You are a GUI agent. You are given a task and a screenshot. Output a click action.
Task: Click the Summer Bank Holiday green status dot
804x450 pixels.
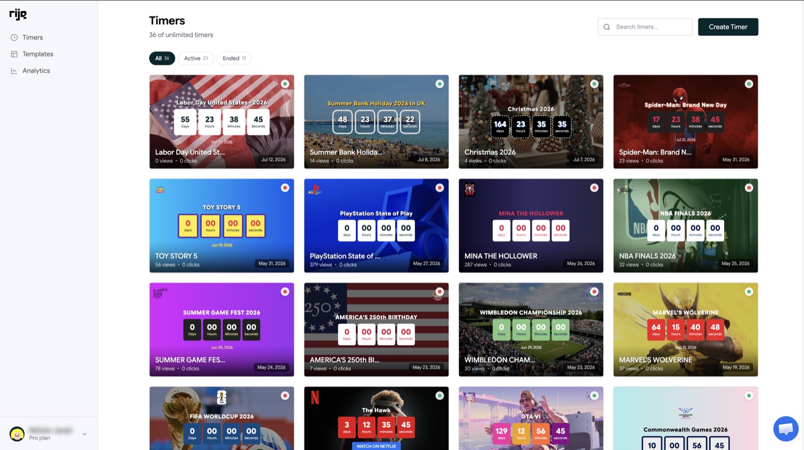440,84
